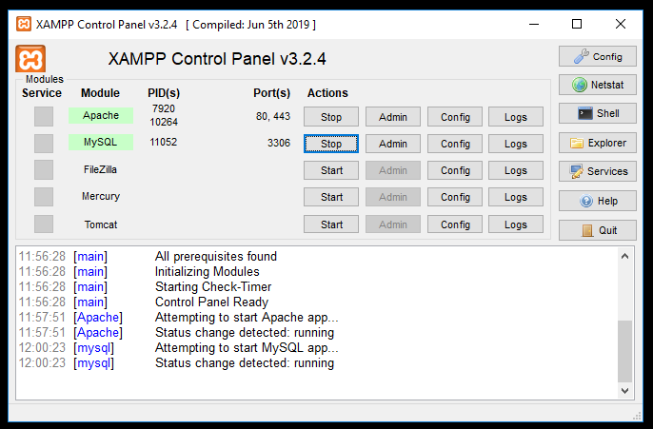The image size is (653, 429).
Task: Start the Tomcat module
Action: pyautogui.click(x=331, y=224)
